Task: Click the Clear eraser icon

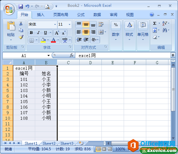Action: [x=155, y=37]
